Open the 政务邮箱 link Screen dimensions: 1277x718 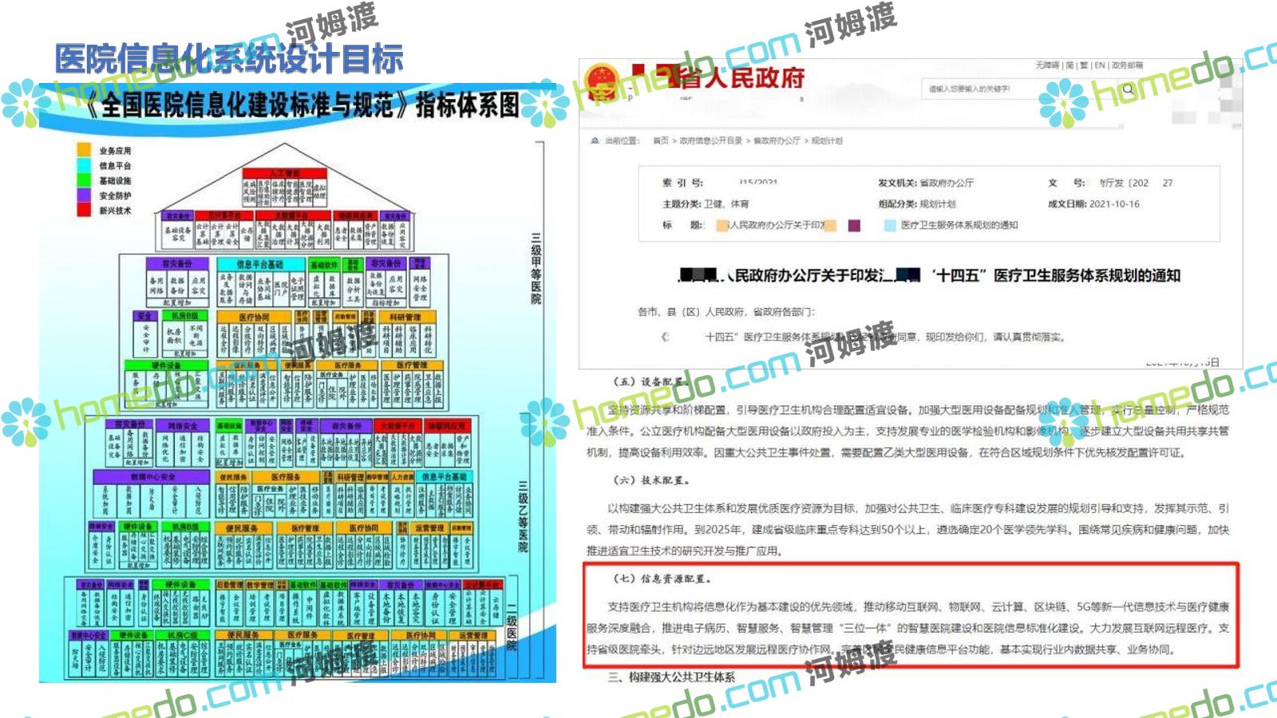(x=1127, y=65)
